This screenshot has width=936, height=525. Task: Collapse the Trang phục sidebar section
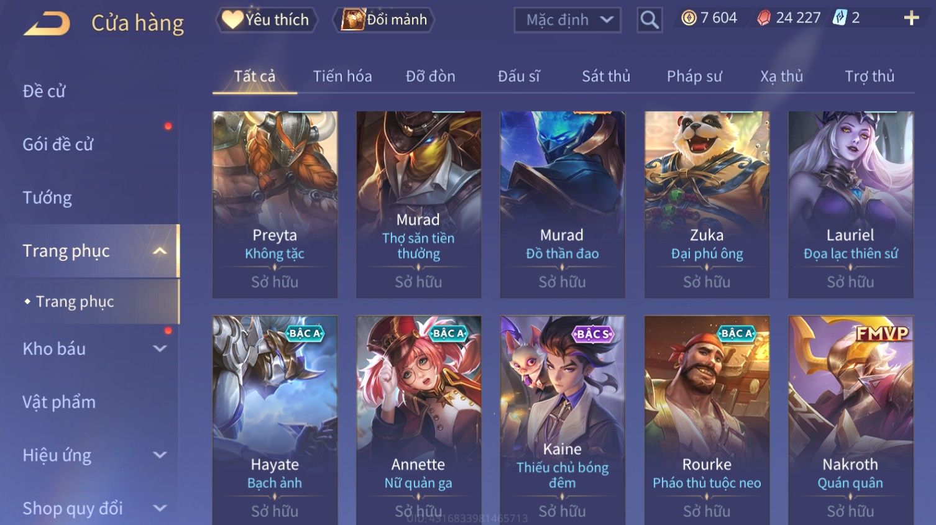tap(160, 251)
